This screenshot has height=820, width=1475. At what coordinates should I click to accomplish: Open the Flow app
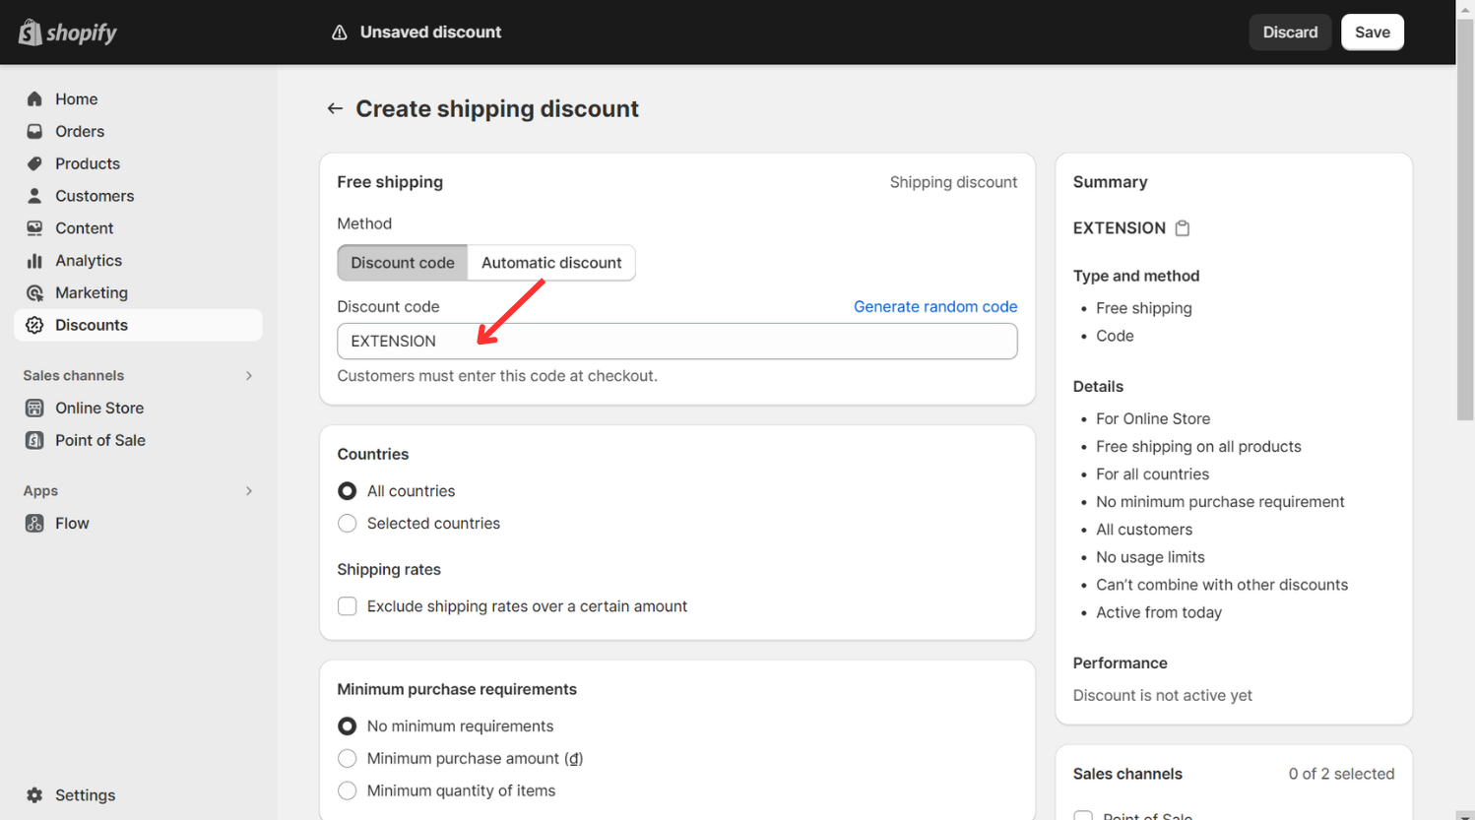pyautogui.click(x=138, y=523)
